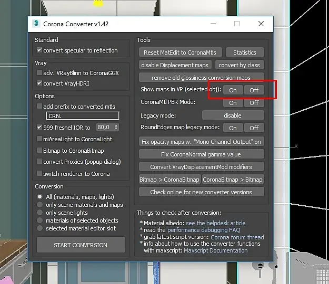Image resolution: width=329 pixels, height=284 pixels.
Task: Adjust the fresnel IOR spinner arrows
Action: (116, 127)
